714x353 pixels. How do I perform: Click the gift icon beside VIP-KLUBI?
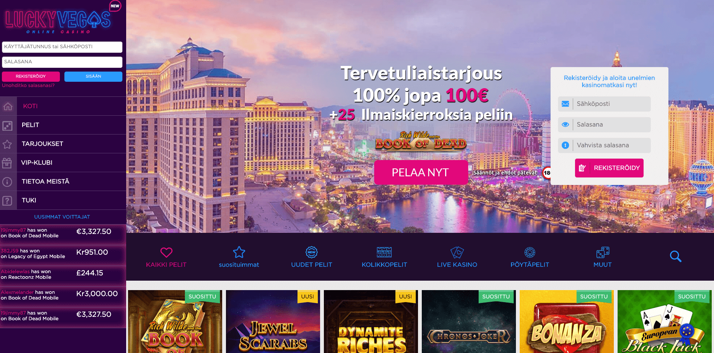point(7,163)
